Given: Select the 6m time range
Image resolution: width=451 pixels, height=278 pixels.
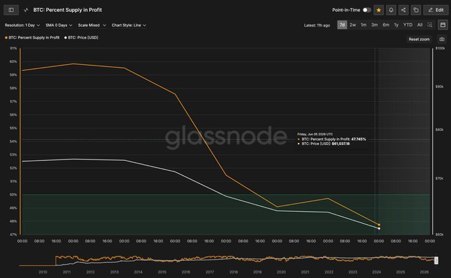Looking at the screenshot, I should click(386, 25).
